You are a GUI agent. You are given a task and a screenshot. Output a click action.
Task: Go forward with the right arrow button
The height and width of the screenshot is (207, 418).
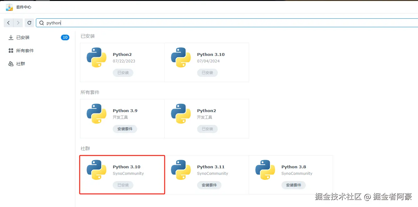(18, 23)
